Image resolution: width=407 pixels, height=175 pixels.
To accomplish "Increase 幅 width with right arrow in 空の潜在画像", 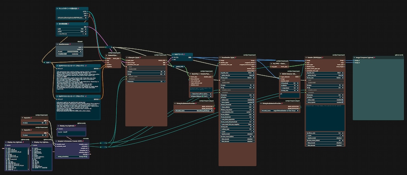I will pos(86,29).
